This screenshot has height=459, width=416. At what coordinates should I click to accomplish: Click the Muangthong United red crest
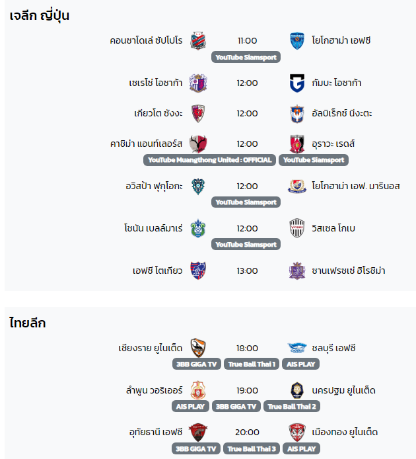(297, 433)
